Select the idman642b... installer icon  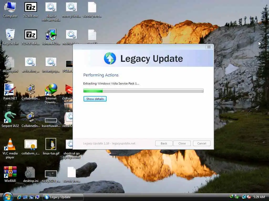(51, 37)
